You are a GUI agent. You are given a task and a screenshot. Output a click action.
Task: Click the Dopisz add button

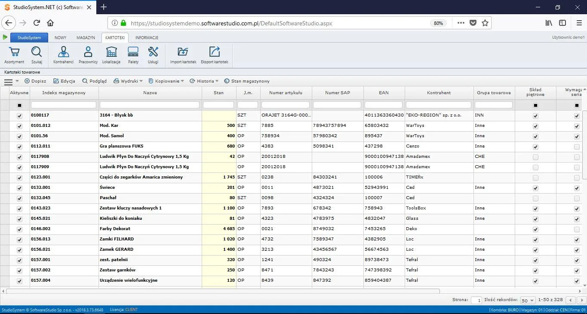coord(35,81)
